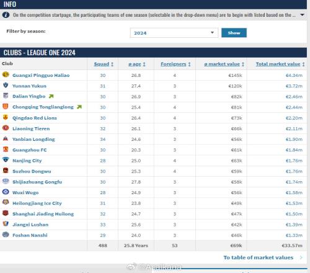Expand the INFO description with the arrow

[302, 15]
